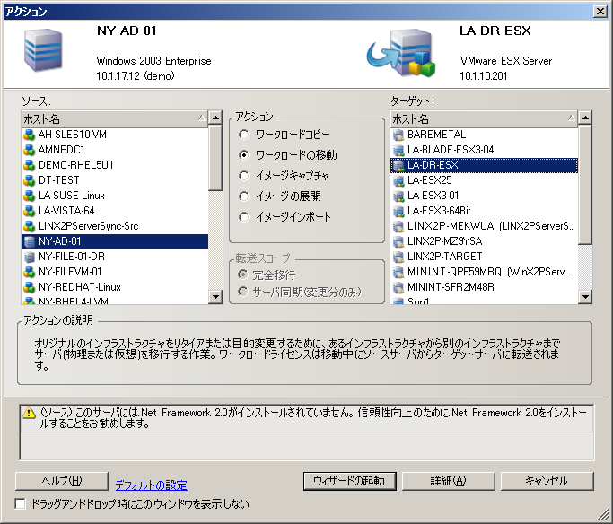Click the target list scrollbar thumb
The height and width of the screenshot is (524, 613).
pyautogui.click(x=585, y=185)
